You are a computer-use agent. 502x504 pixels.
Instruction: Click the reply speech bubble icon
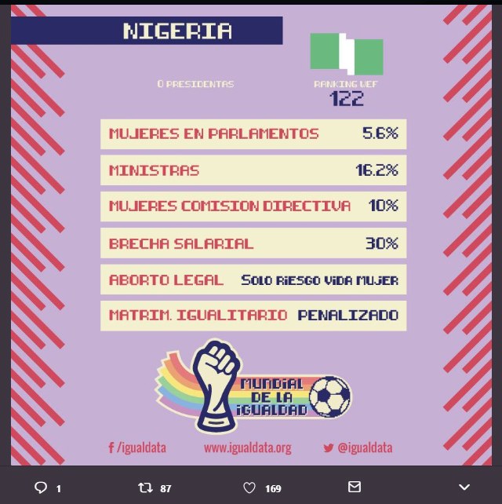click(x=41, y=488)
